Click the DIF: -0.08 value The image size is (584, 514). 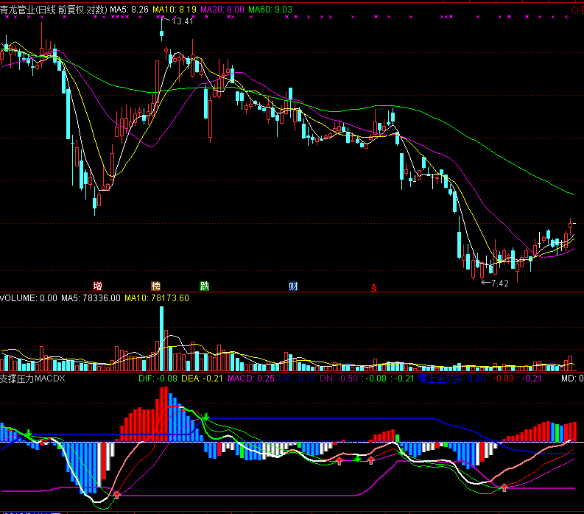pos(158,379)
